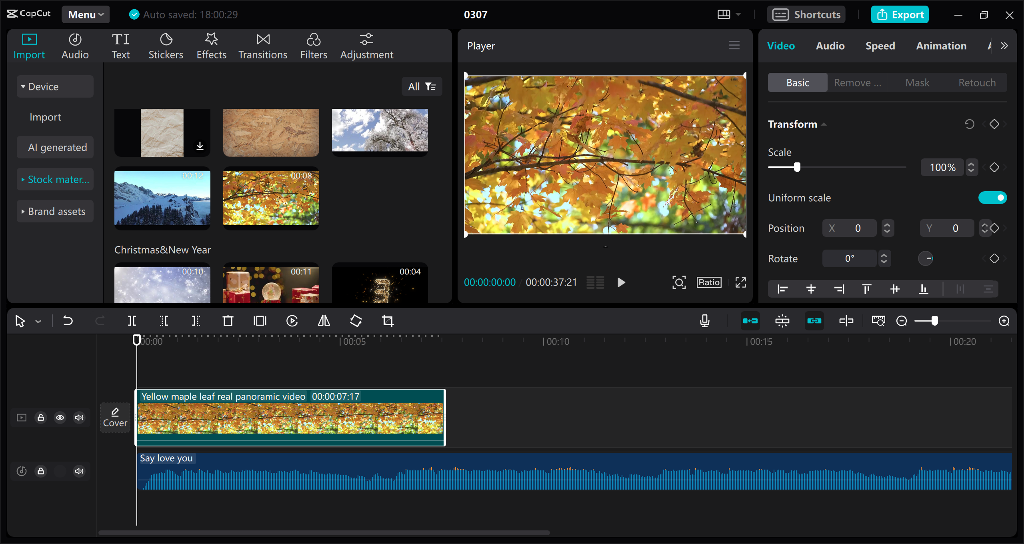Delete the clip using the trash icon
The height and width of the screenshot is (544, 1024).
coord(228,320)
